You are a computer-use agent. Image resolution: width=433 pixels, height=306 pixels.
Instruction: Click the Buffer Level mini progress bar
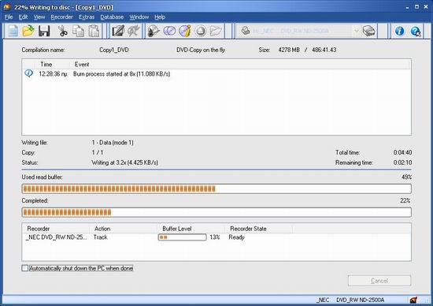pyautogui.click(x=183, y=237)
